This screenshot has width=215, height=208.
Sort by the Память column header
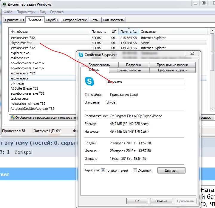point(129,32)
